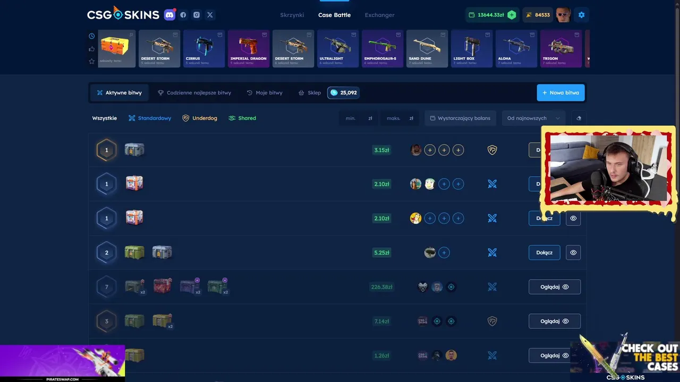The width and height of the screenshot is (680, 382).
Task: Click crossed swords icon in 226.38zł row
Action: point(492,287)
